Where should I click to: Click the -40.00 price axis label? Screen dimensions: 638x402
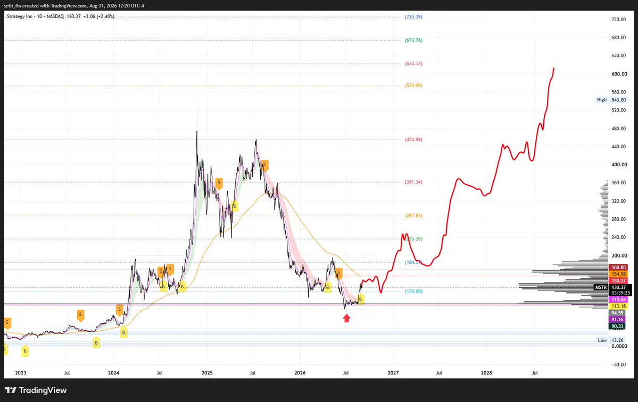point(618,365)
